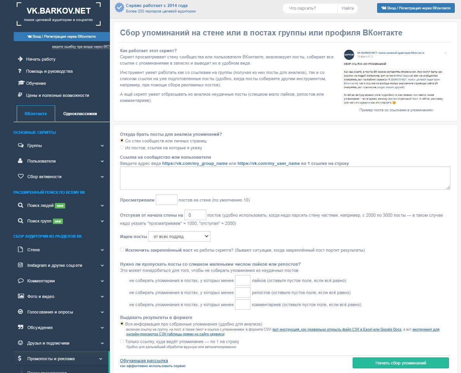
Task: Click the chevron on the example post preview
Action: click(x=445, y=53)
